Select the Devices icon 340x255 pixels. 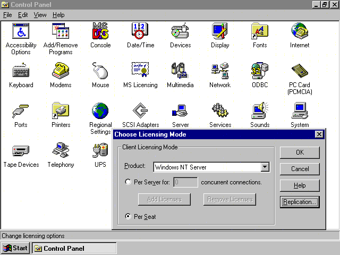180,31
